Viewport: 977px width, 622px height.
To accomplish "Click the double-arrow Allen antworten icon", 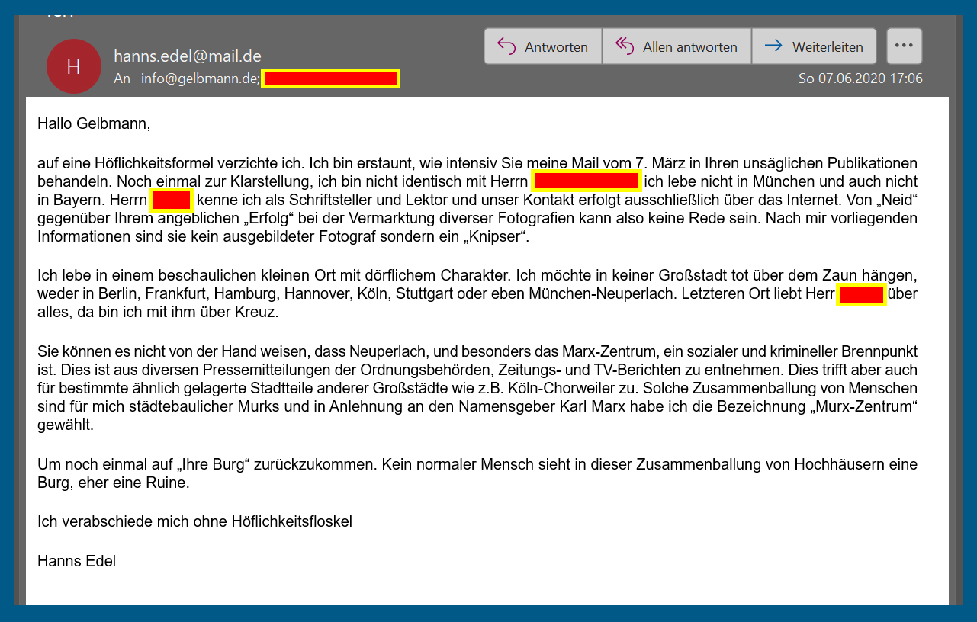I will 625,46.
